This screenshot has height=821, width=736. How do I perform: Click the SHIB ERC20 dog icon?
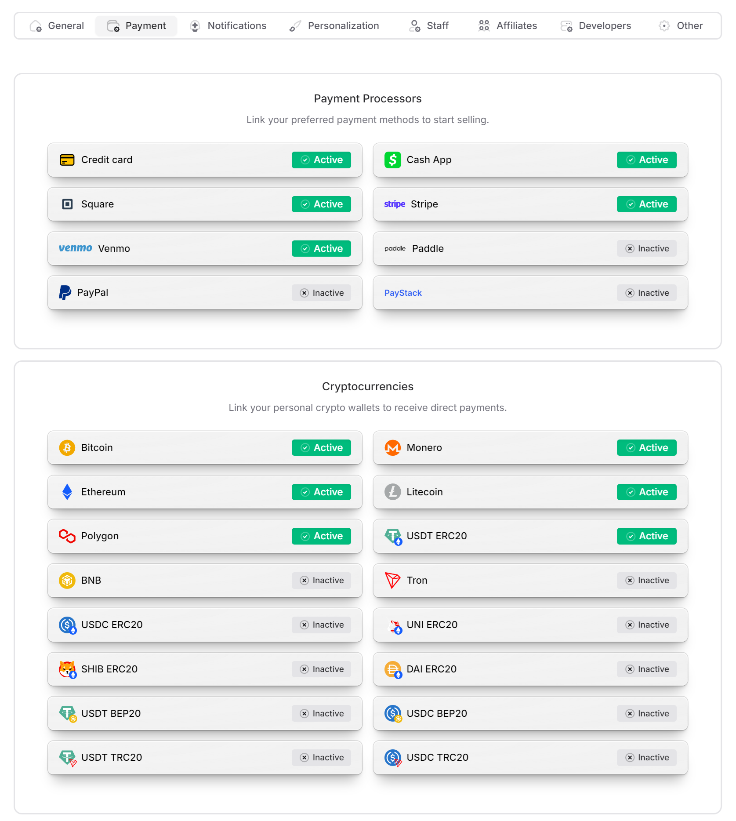[67, 669]
